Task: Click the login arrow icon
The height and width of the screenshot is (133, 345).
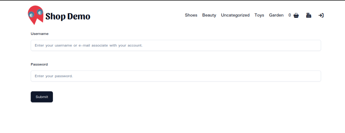Action: 321,15
